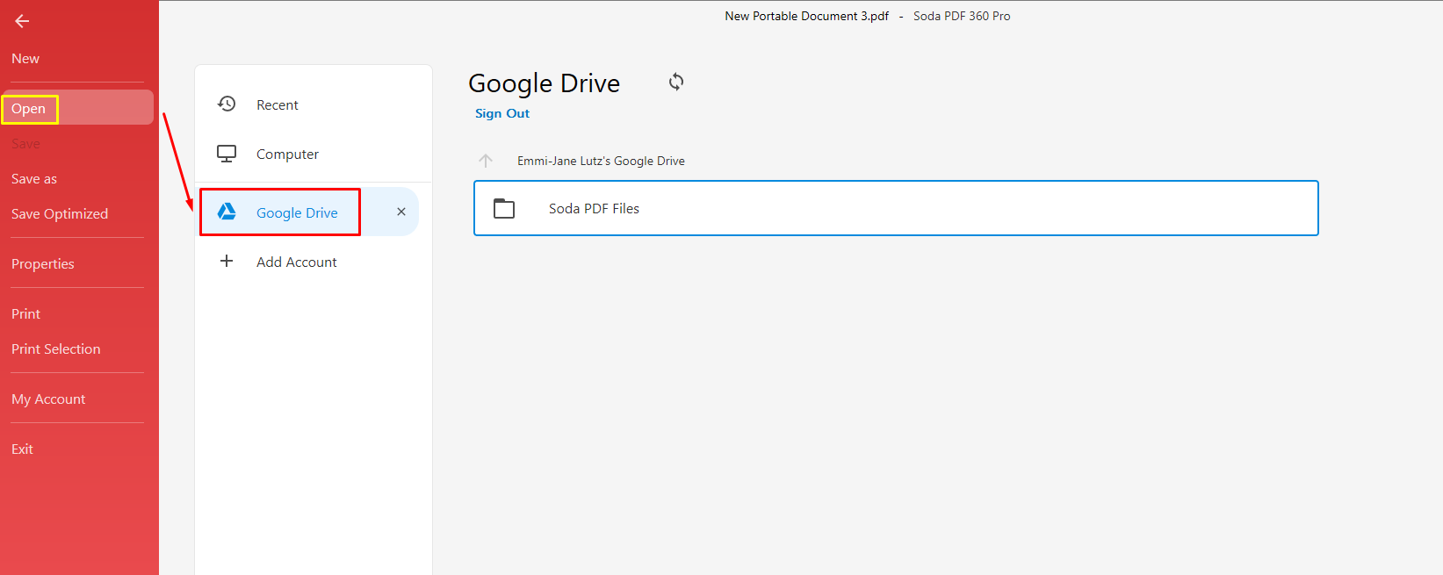This screenshot has height=575, width=1443.
Task: Remove the Google Drive account entry
Action: click(401, 212)
